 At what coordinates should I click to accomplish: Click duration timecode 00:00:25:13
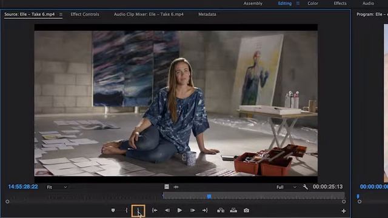[x=327, y=187]
